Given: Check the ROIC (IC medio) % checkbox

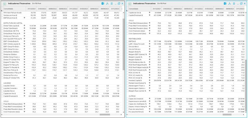Looking at the screenshot, I should tap(127, 75).
